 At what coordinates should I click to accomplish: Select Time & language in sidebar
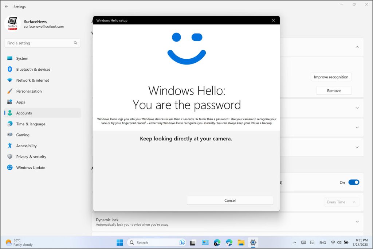(x=31, y=124)
